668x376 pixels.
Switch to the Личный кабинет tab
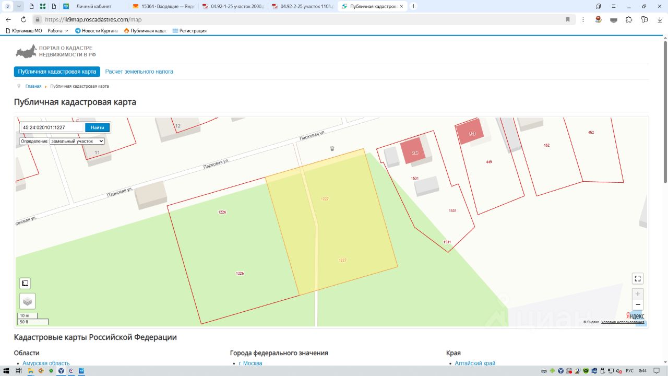tap(94, 6)
